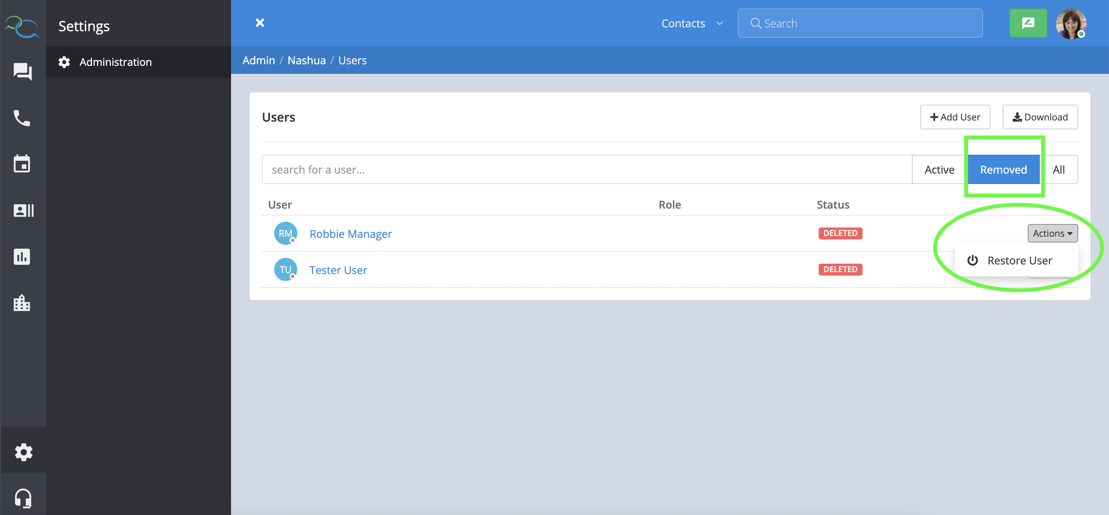Click the Download button
1109x515 pixels.
pos(1040,117)
